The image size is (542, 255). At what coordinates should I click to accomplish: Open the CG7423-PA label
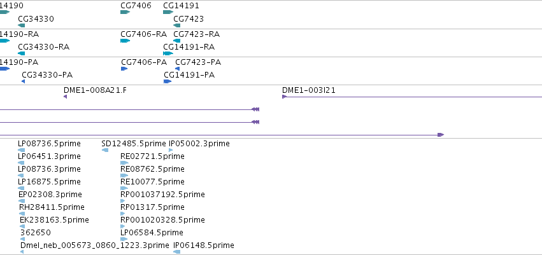[198, 62]
